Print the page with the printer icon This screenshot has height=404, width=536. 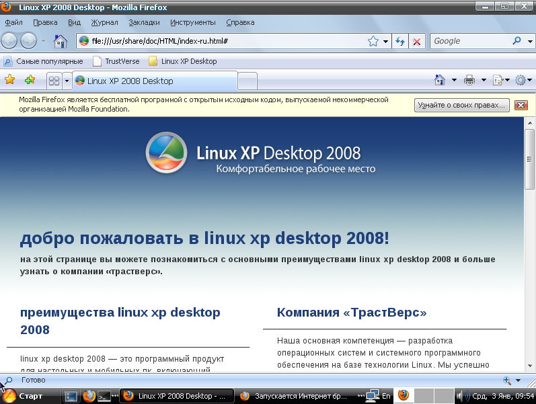click(x=469, y=80)
